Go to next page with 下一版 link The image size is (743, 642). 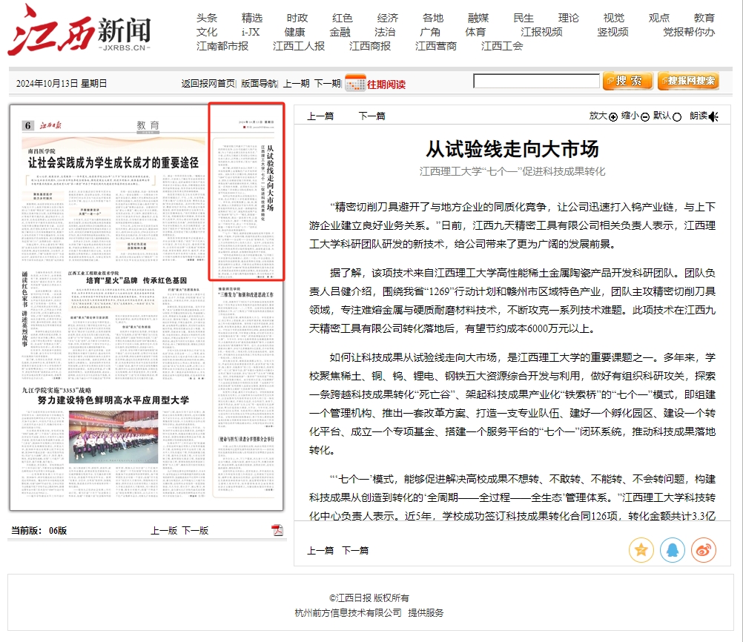point(195,530)
